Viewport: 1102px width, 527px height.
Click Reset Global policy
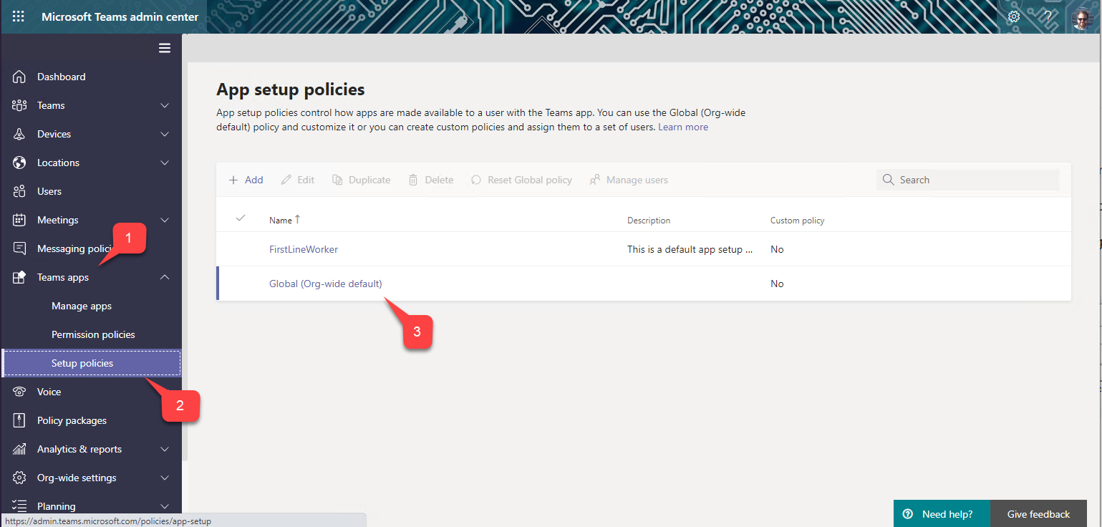pyautogui.click(x=521, y=180)
